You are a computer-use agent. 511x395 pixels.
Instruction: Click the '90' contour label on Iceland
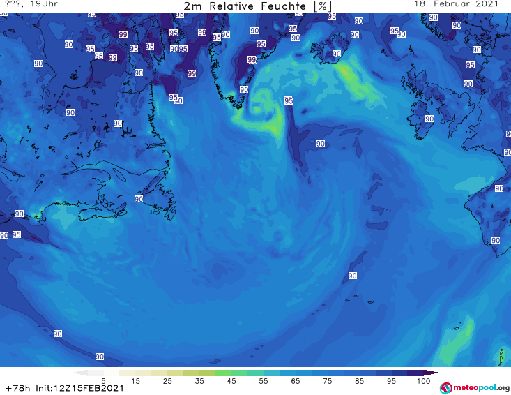point(336,54)
